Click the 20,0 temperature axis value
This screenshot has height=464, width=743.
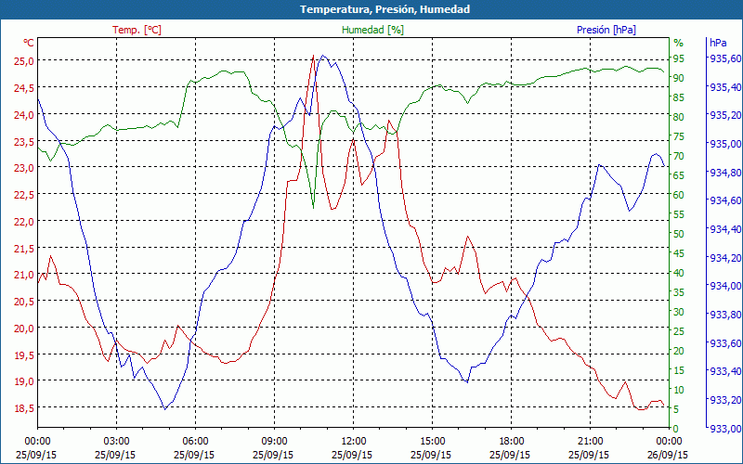point(23,329)
